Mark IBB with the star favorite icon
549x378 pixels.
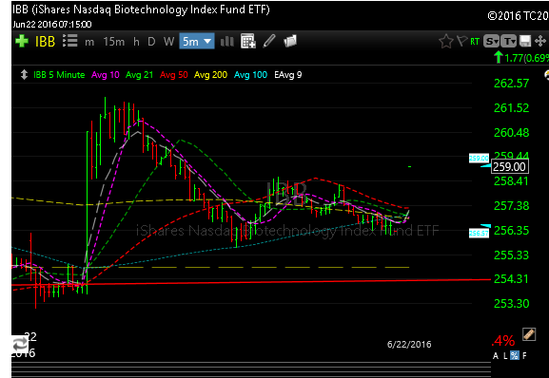point(446,41)
